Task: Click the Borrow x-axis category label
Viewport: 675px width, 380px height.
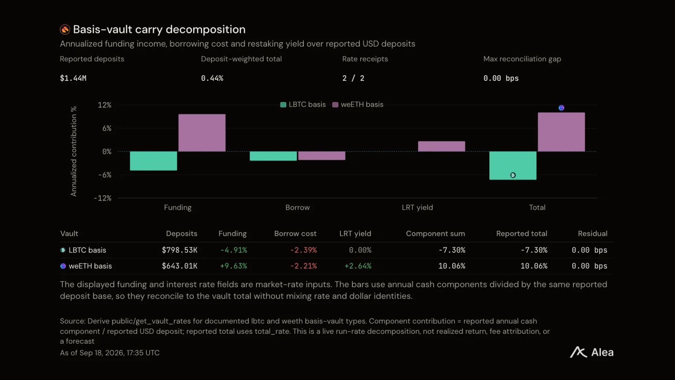Action: (298, 208)
